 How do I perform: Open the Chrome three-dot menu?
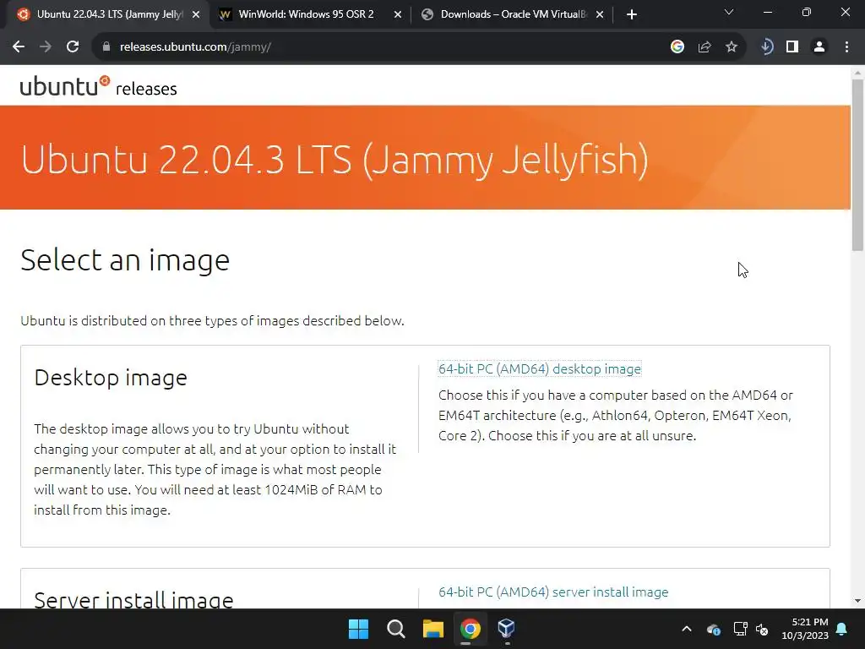pyautogui.click(x=846, y=47)
